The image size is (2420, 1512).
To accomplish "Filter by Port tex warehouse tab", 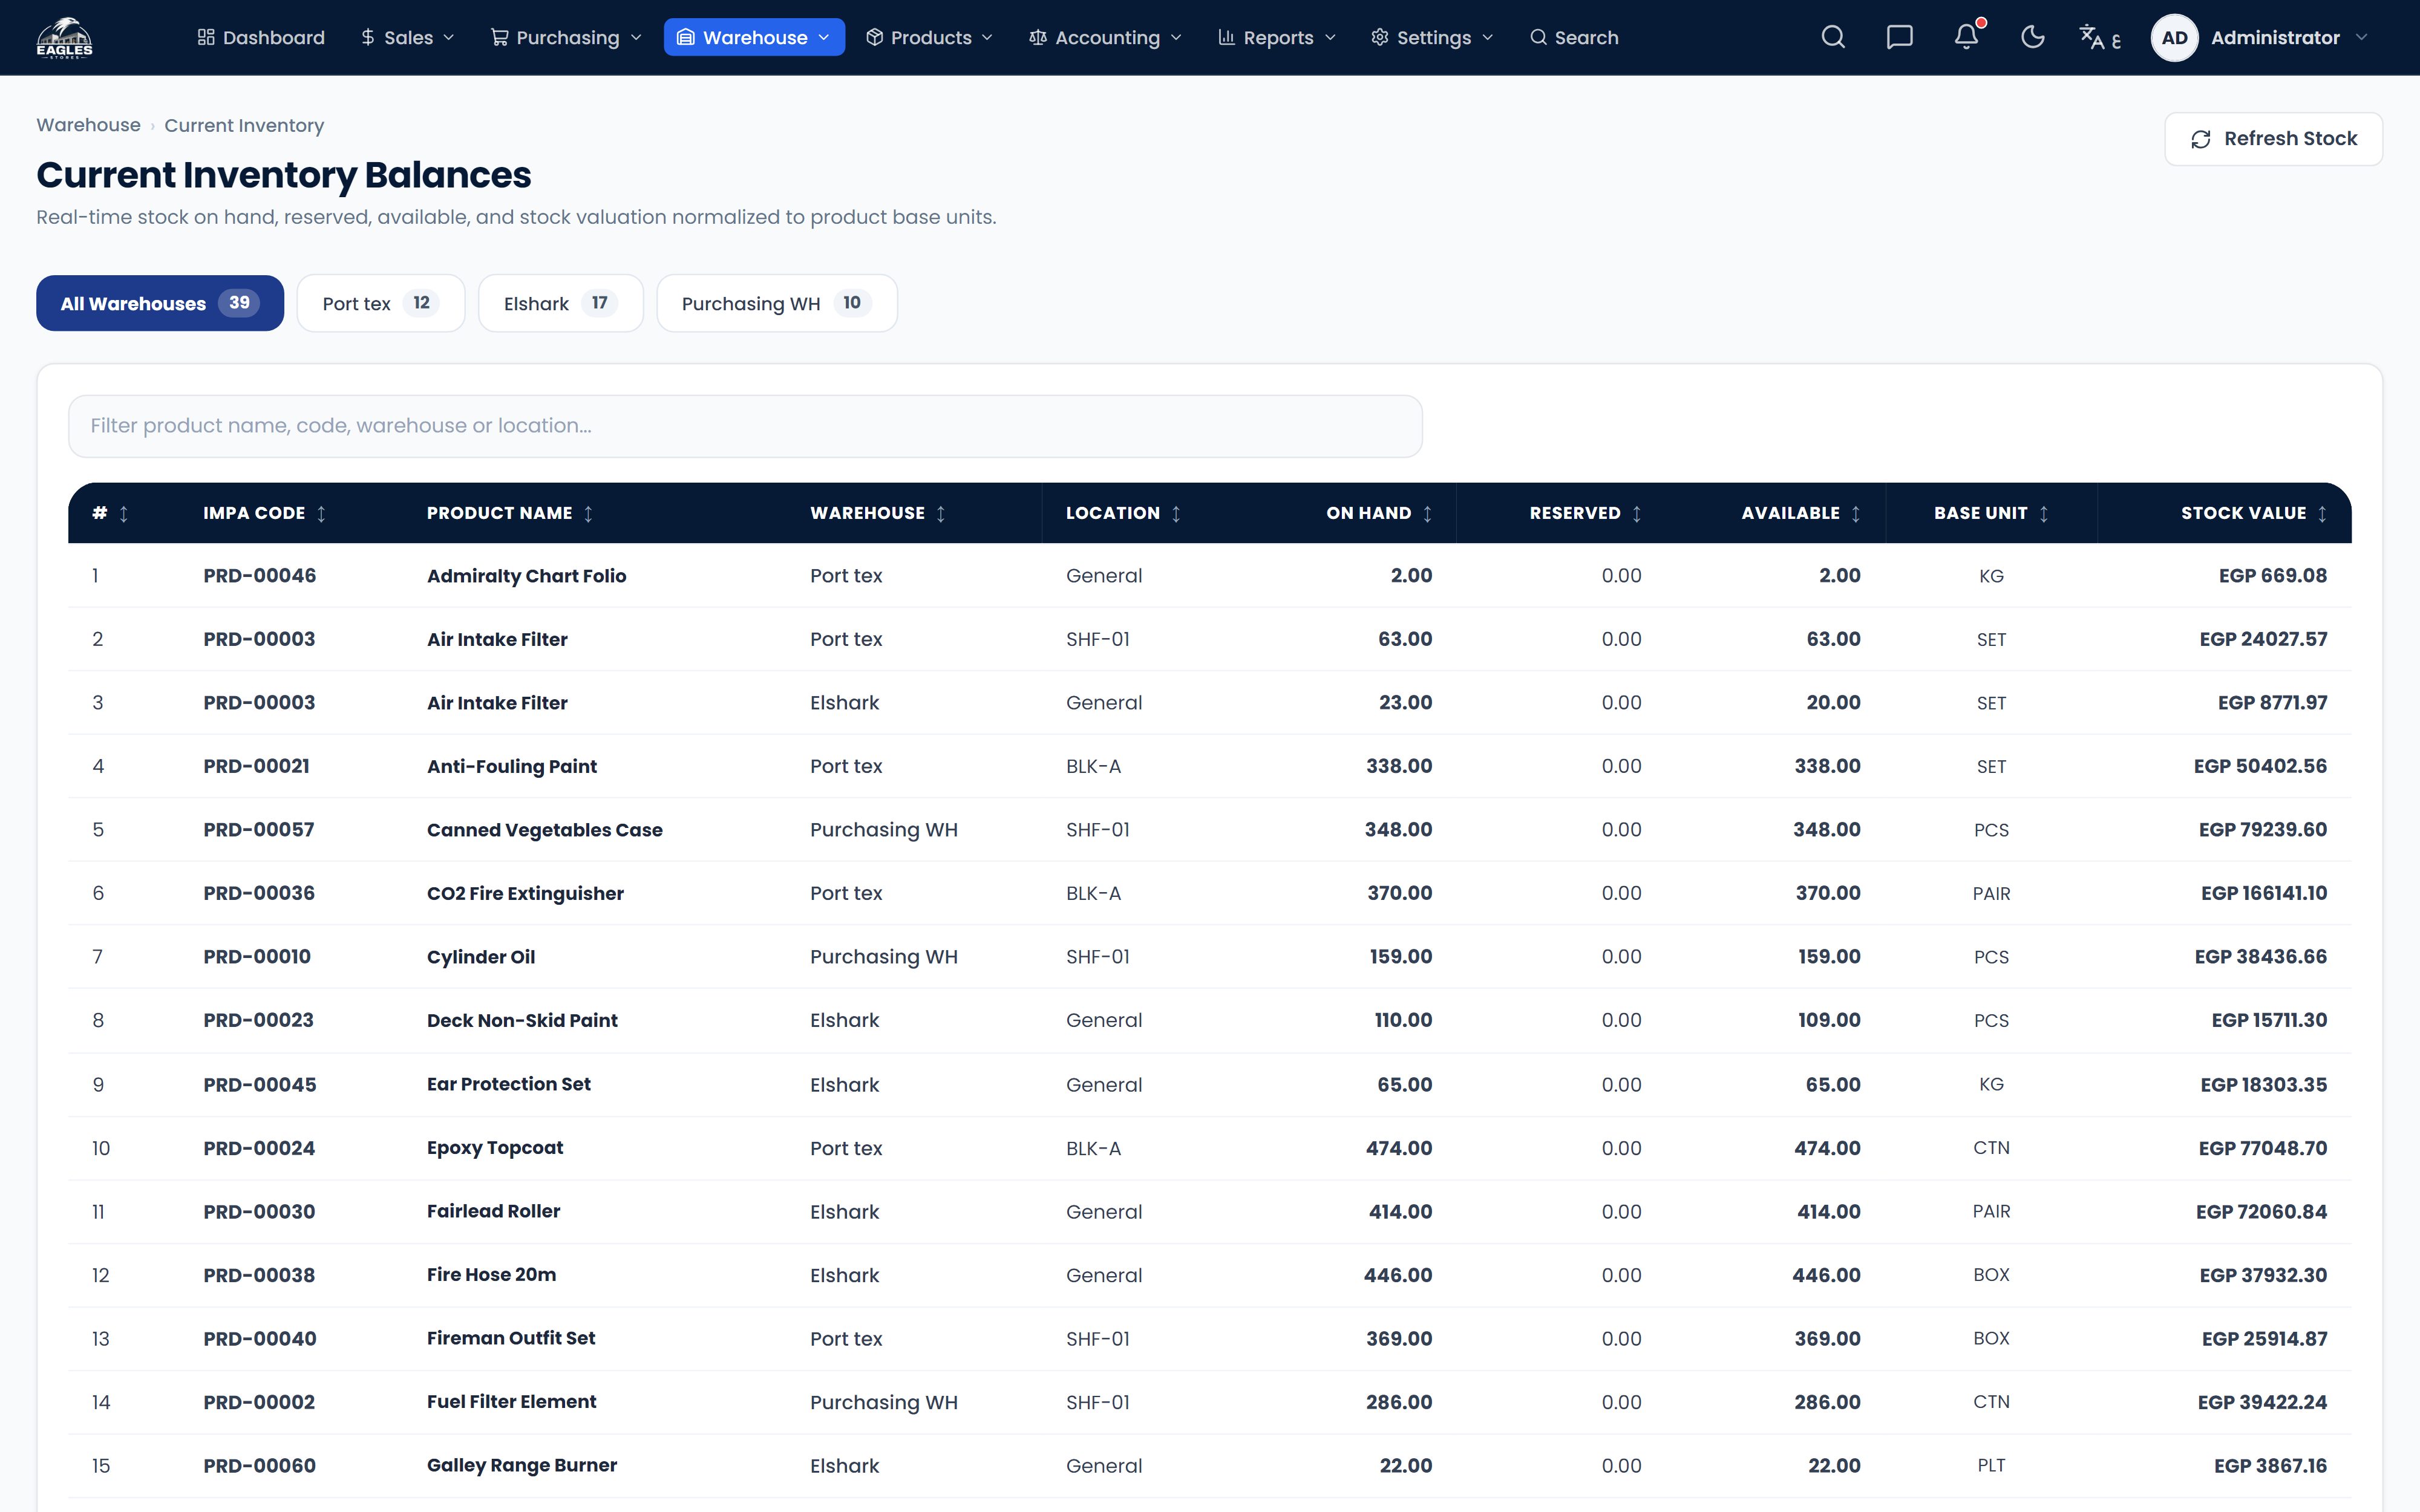I will (381, 303).
